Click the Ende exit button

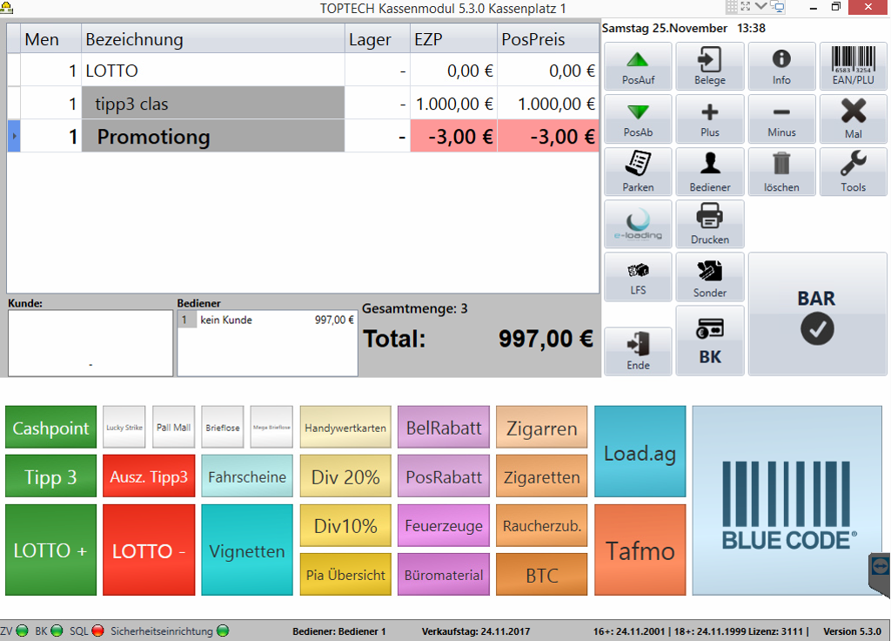coord(638,351)
